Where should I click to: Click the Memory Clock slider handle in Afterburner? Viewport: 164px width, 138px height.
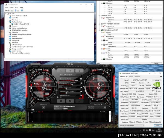pos(66,93)
